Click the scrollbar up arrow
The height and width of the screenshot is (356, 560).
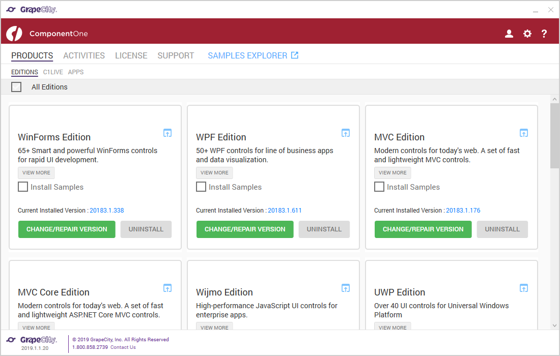point(554,99)
